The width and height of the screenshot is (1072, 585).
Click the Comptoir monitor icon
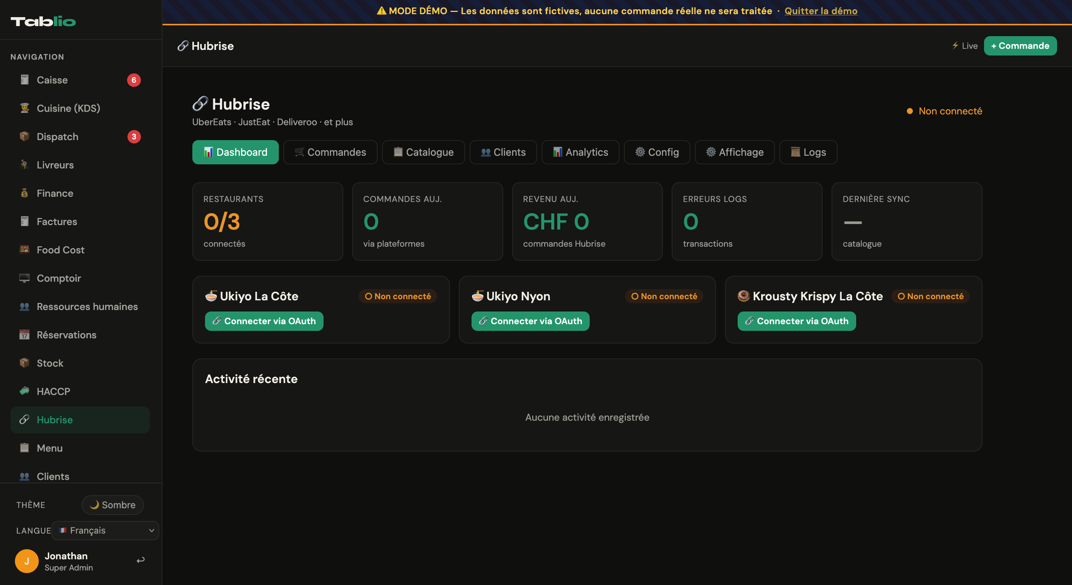coord(25,278)
